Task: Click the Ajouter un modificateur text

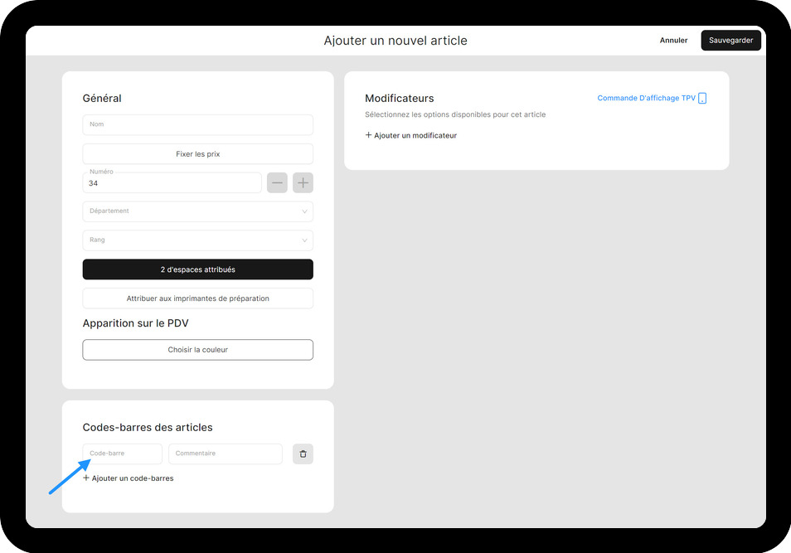Action: (415, 135)
